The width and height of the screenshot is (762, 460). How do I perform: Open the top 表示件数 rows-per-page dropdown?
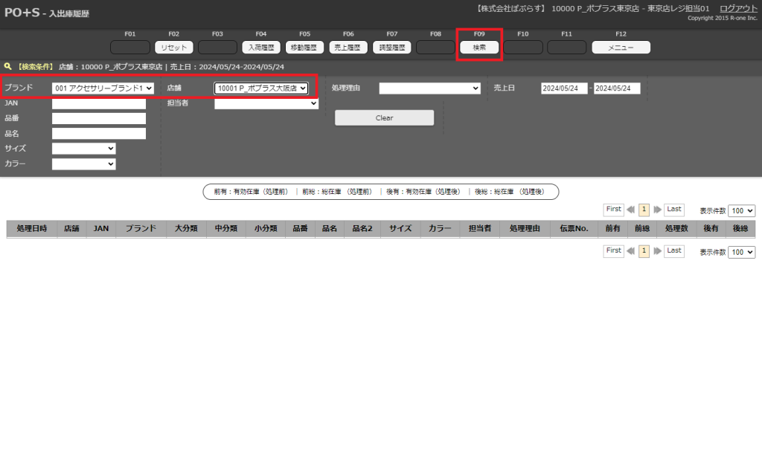[741, 211]
